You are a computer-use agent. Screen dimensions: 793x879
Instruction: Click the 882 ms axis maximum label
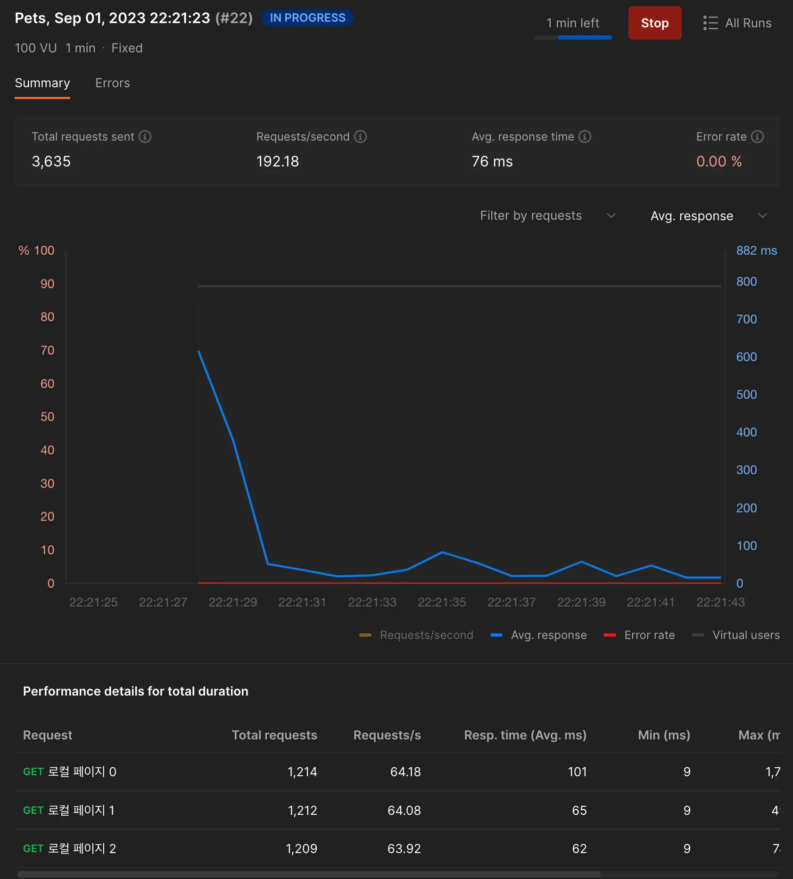coord(757,250)
